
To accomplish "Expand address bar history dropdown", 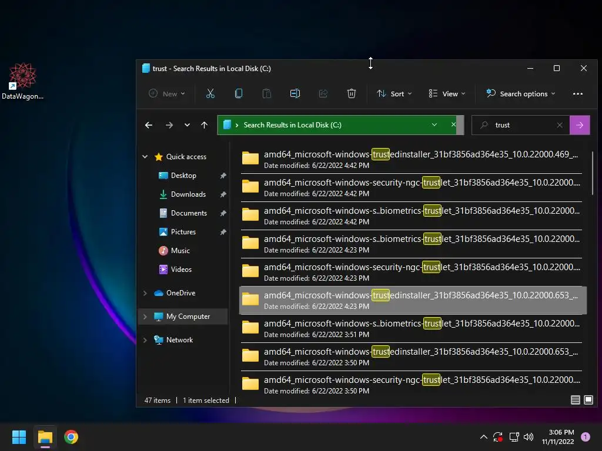I will pyautogui.click(x=434, y=124).
